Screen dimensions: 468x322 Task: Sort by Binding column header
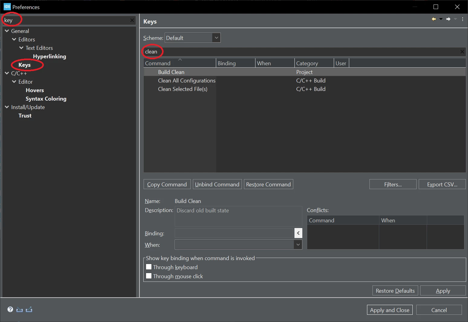(236, 63)
